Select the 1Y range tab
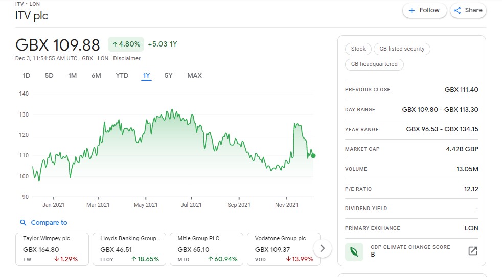This screenshot has height=277, width=502. (146, 76)
